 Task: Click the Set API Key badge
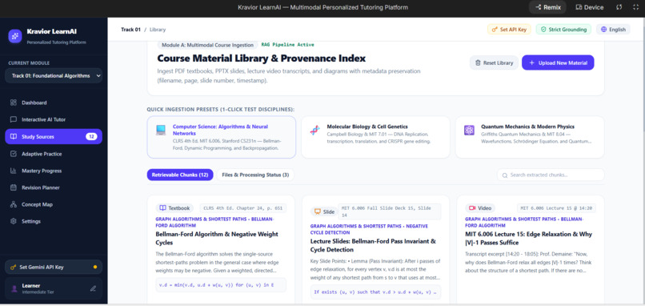pos(509,30)
